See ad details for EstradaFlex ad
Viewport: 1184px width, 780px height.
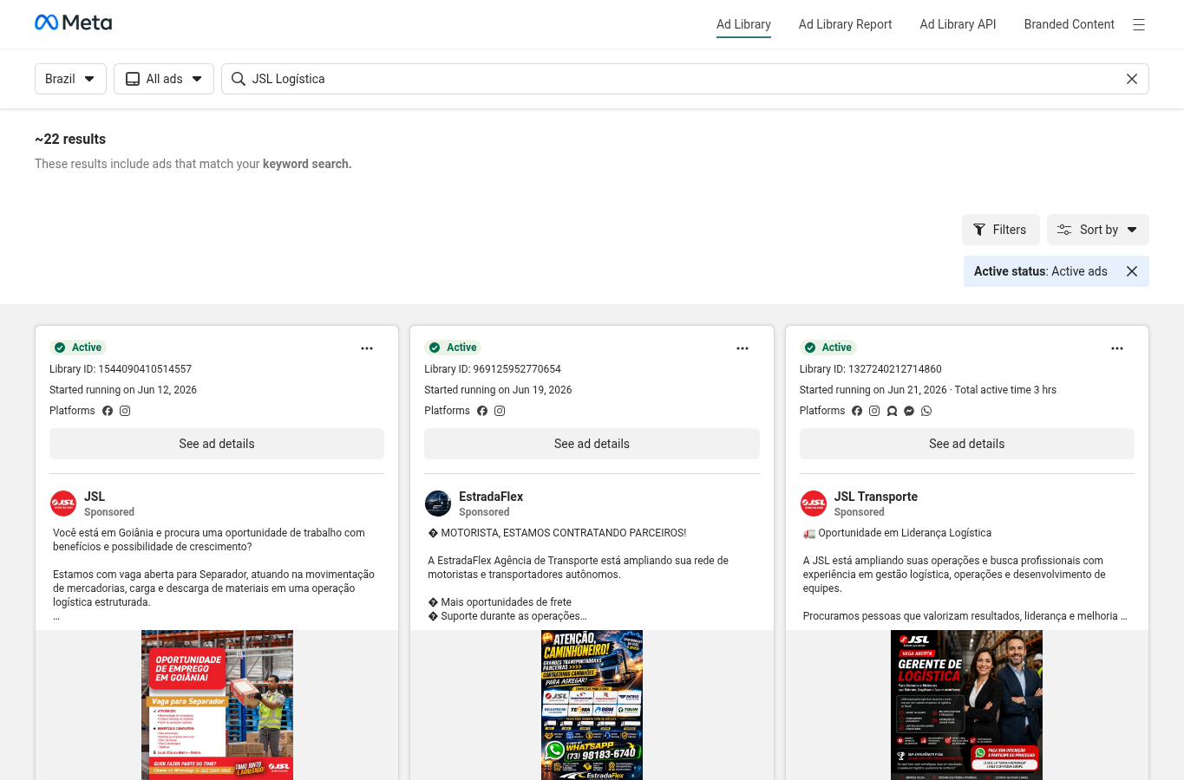(592, 444)
